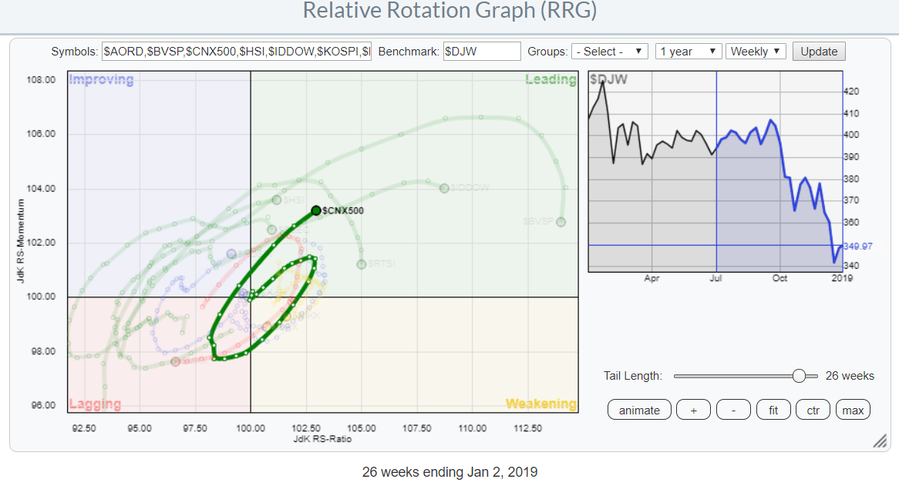This screenshot has height=486, width=899.
Task: Click the $BVSP marker on the graph
Action: coord(561,222)
